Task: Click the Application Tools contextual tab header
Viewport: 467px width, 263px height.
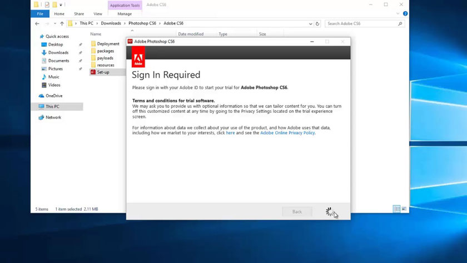Action: [x=125, y=6]
